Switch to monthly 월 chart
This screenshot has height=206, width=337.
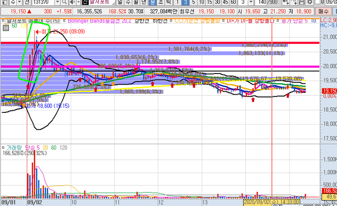[x=136, y=2]
